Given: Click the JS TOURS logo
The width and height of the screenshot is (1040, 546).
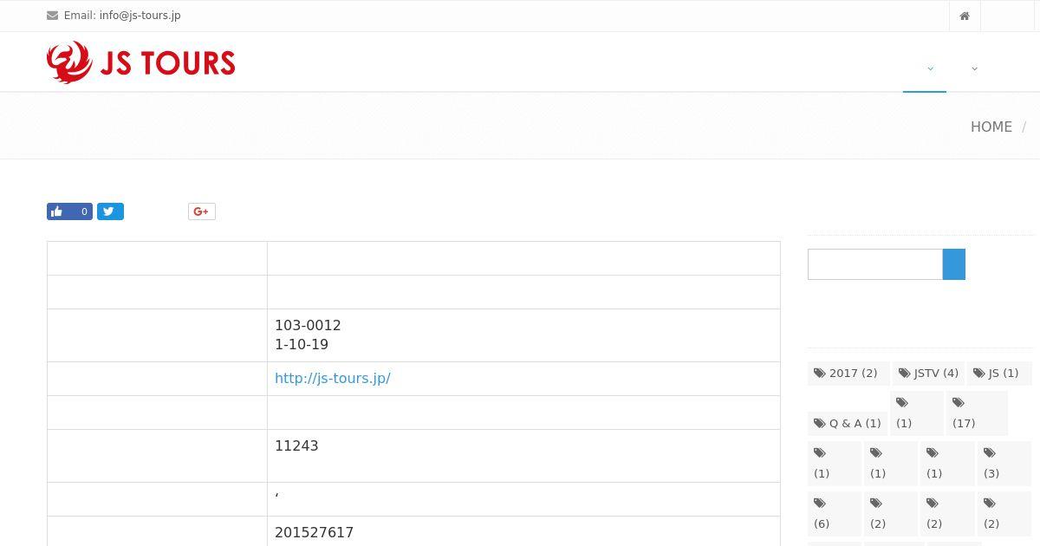Looking at the screenshot, I should (x=141, y=62).
